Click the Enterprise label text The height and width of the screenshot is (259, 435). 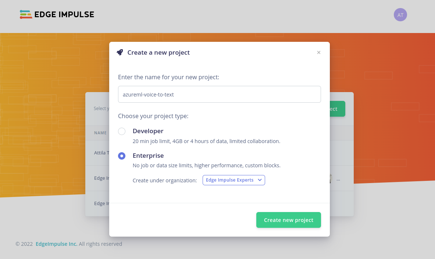click(148, 156)
